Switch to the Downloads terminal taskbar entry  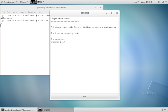(x=19, y=110)
